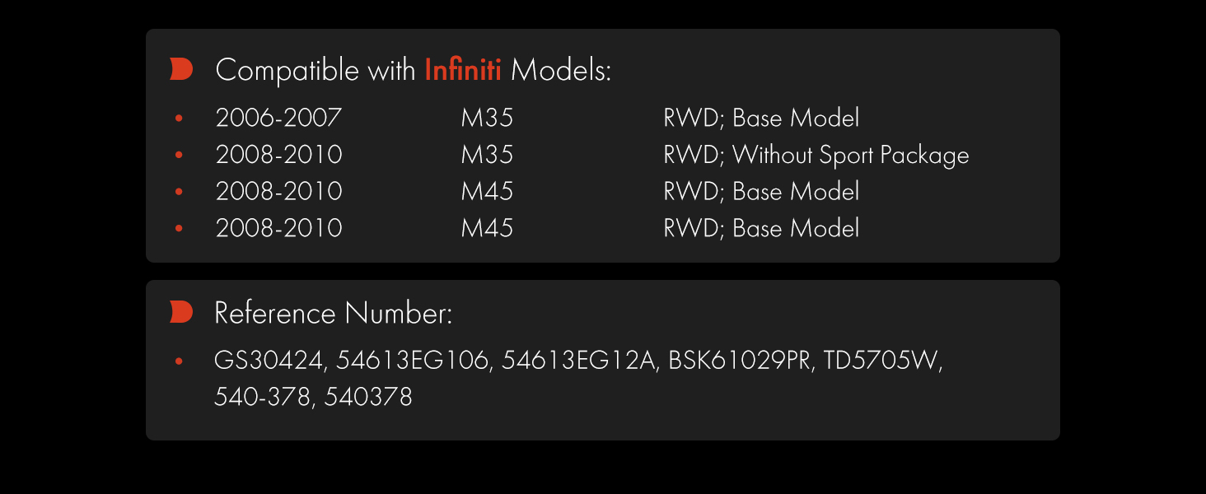Viewport: 1206px width, 494px height.
Task: Click the bullet before the GS30424 line
Action: [x=179, y=361]
